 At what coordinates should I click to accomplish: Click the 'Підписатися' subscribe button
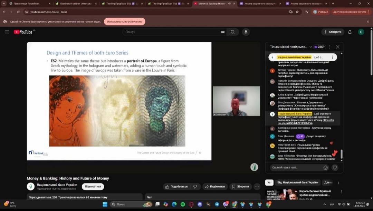pos(93,187)
